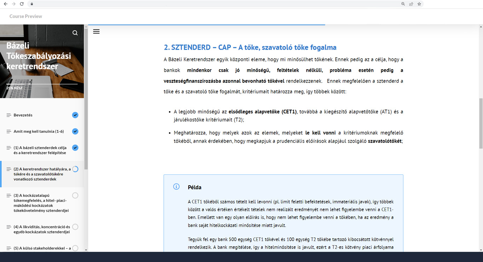
Task: Click the completed checkmark beside Bevezetés
Action: click(75, 115)
